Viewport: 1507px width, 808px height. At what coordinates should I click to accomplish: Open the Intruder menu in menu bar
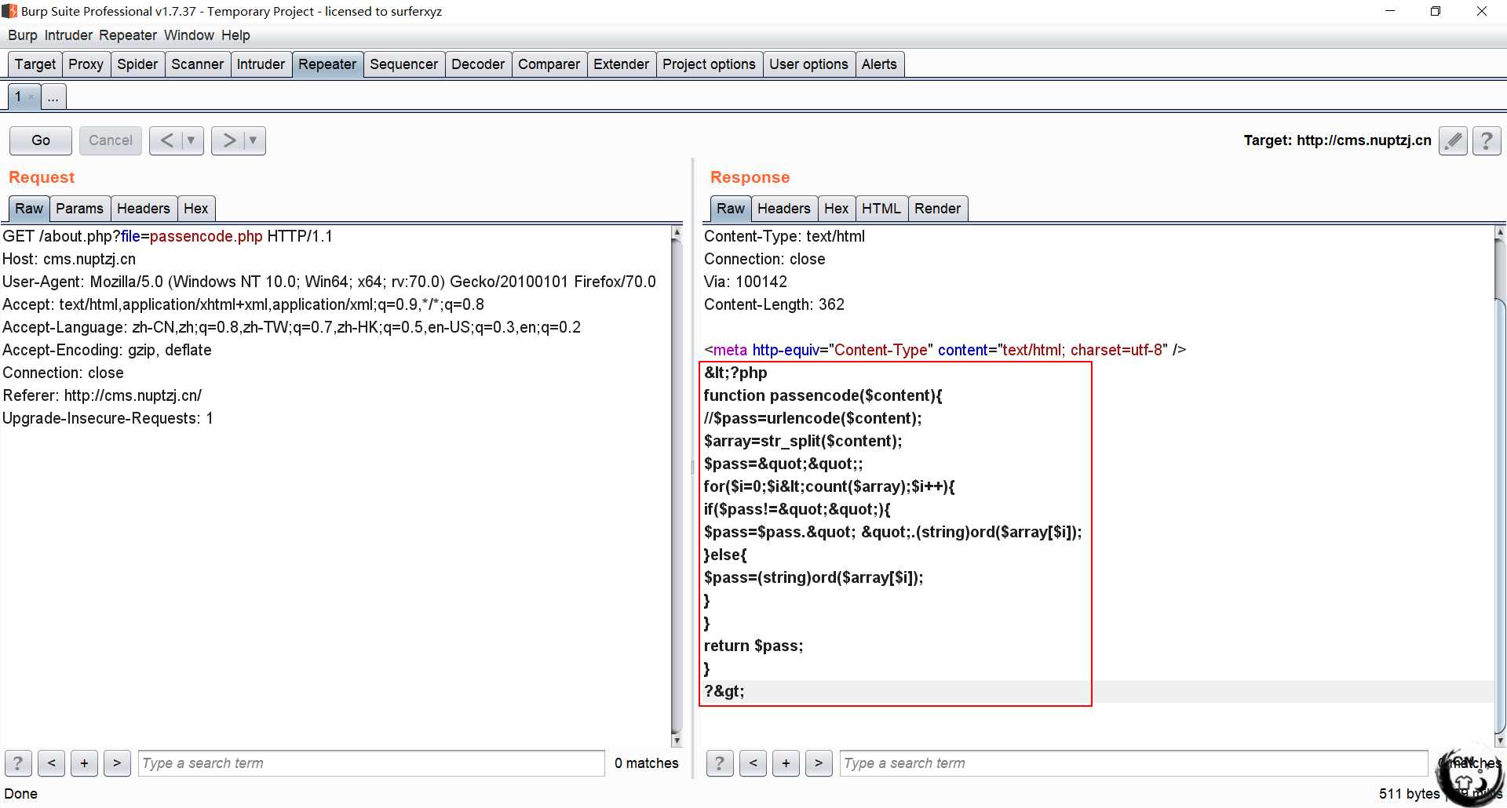tap(68, 35)
